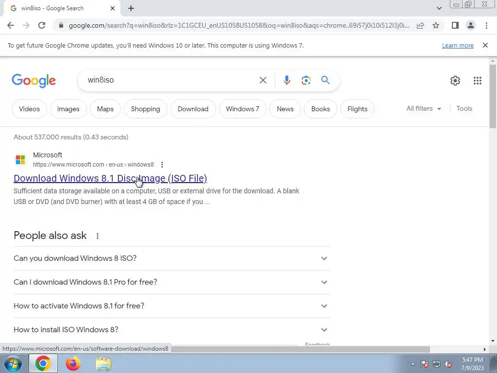Start voice search with microphone
The height and width of the screenshot is (373, 497).
(x=286, y=80)
